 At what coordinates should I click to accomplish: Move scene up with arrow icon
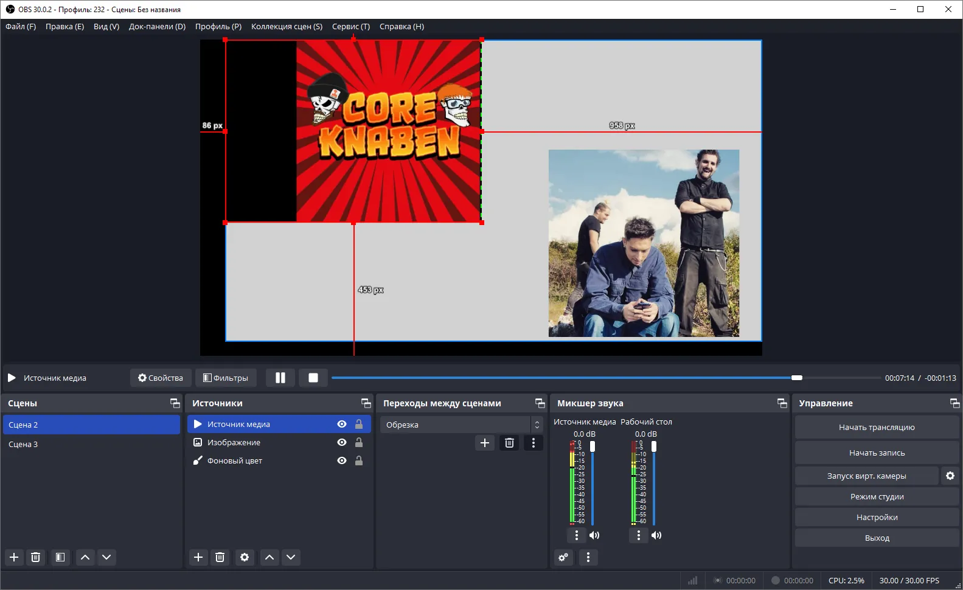click(x=85, y=557)
